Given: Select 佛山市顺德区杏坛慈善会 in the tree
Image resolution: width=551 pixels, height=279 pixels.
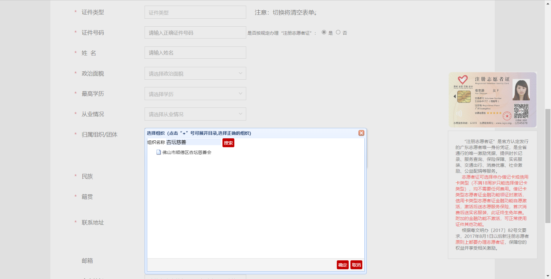Looking at the screenshot, I should click(x=187, y=152).
